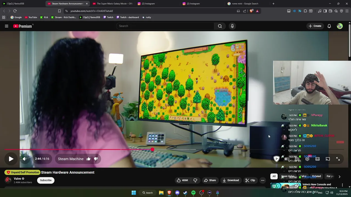This screenshot has width=351, height=197.
Task: Open more actions ellipsis menu
Action: [263, 180]
